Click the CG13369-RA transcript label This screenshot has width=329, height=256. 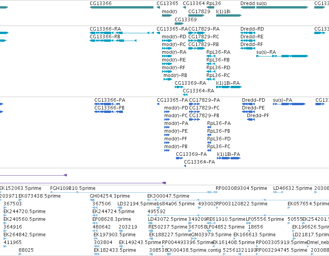(x=190, y=83)
